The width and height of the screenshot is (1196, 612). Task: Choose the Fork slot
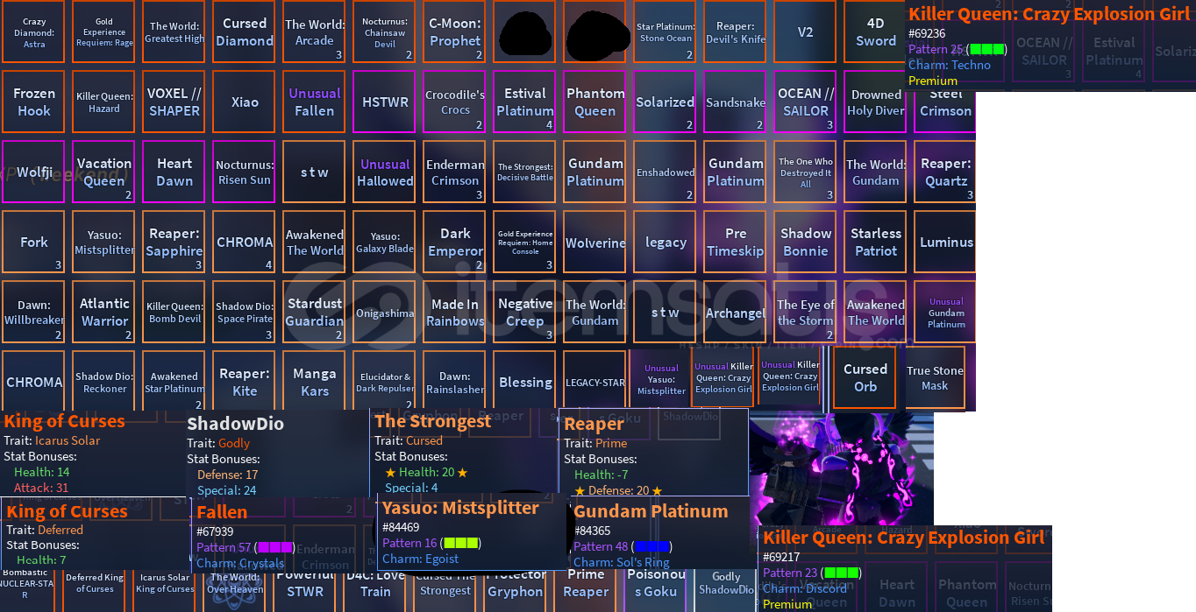point(34,242)
